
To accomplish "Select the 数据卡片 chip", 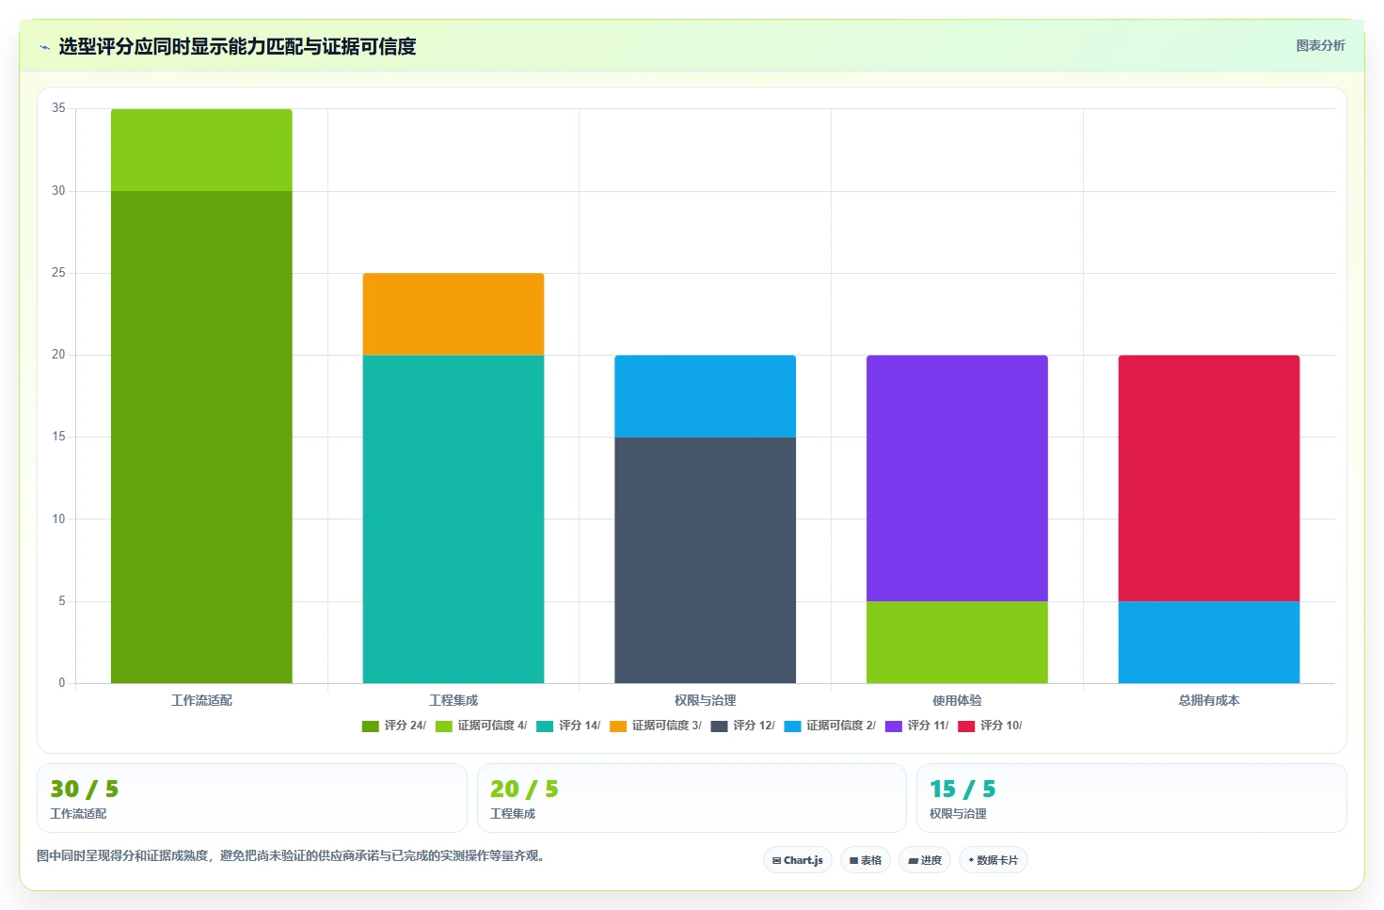I will tap(994, 860).
